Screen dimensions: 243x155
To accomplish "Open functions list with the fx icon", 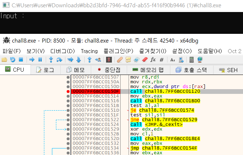I will pyautogui.click(x=153, y=59).
